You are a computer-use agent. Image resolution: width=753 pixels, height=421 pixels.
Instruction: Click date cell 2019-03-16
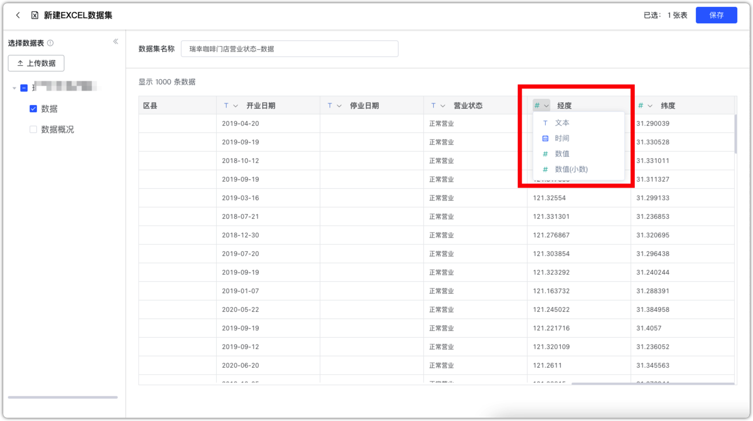click(x=268, y=198)
